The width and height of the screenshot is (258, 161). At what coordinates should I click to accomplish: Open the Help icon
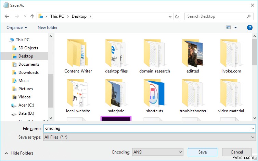[x=249, y=28]
